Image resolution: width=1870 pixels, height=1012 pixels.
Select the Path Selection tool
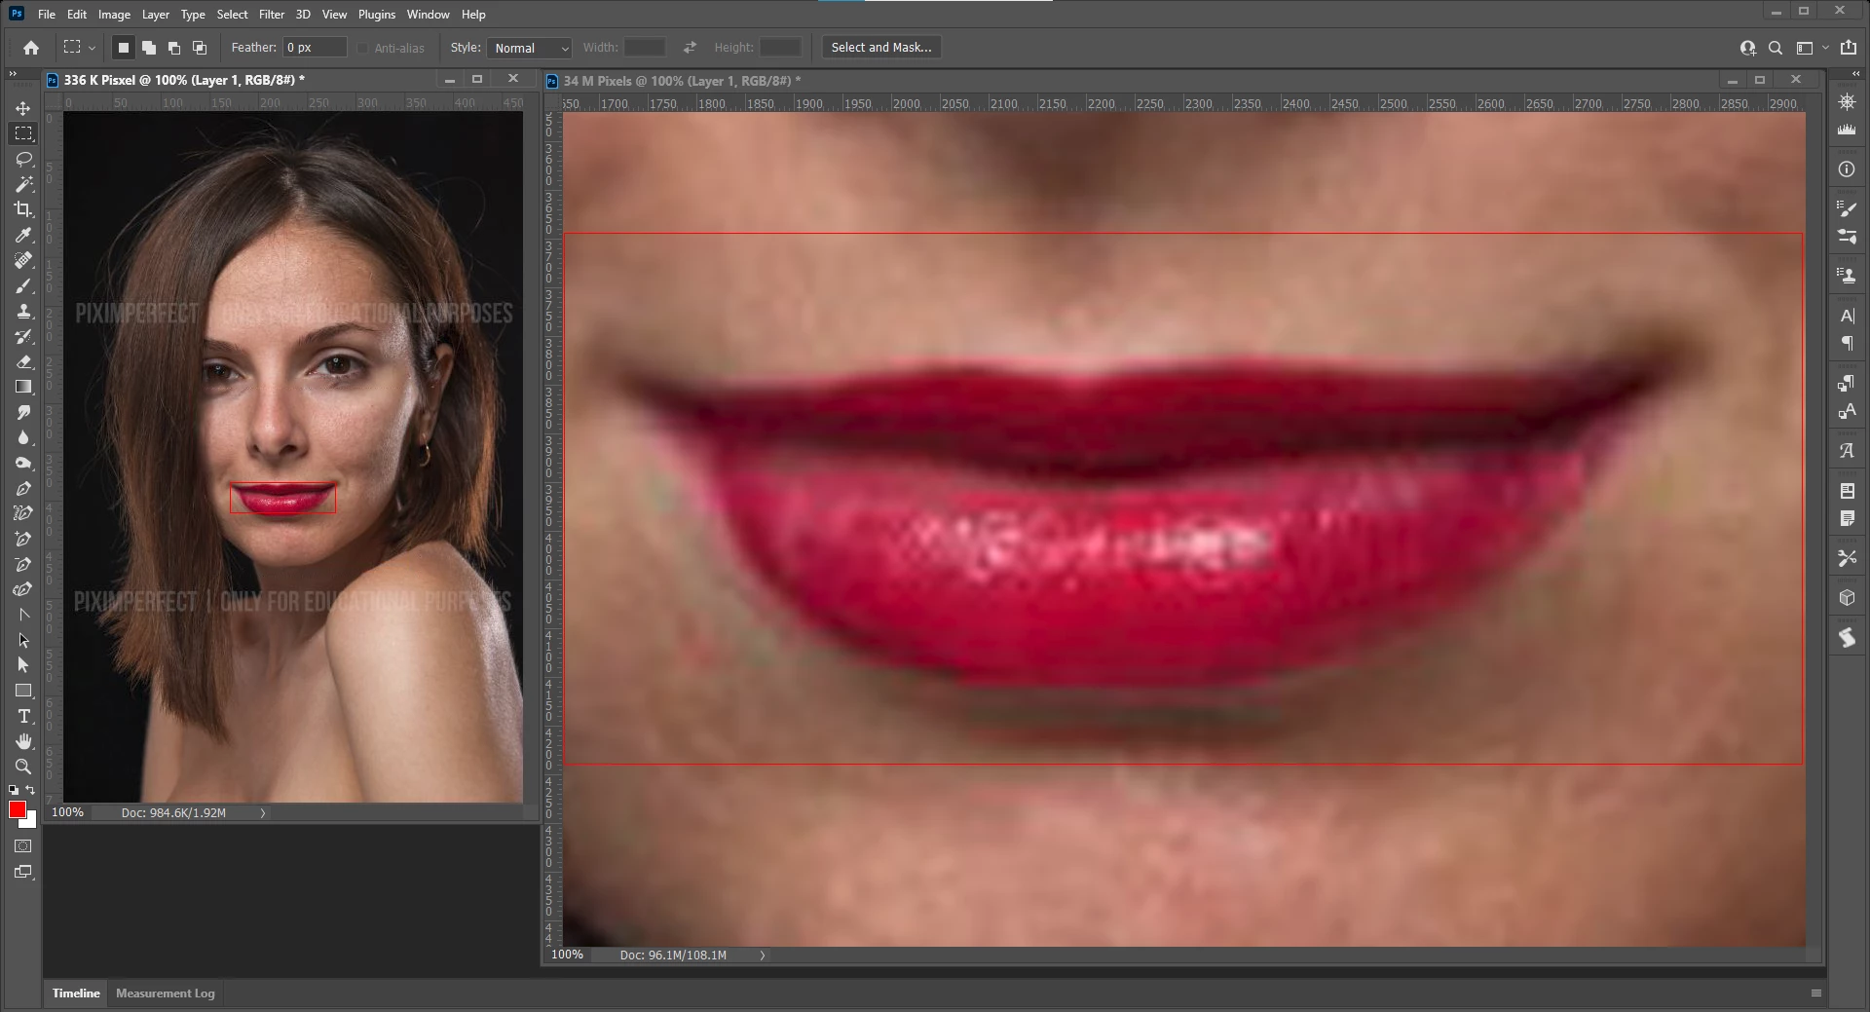click(23, 640)
